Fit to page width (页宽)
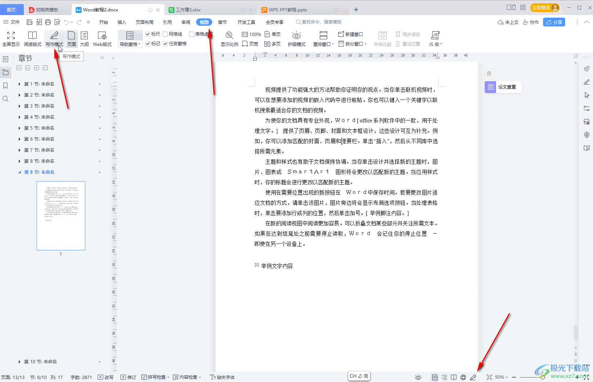 (x=250, y=44)
